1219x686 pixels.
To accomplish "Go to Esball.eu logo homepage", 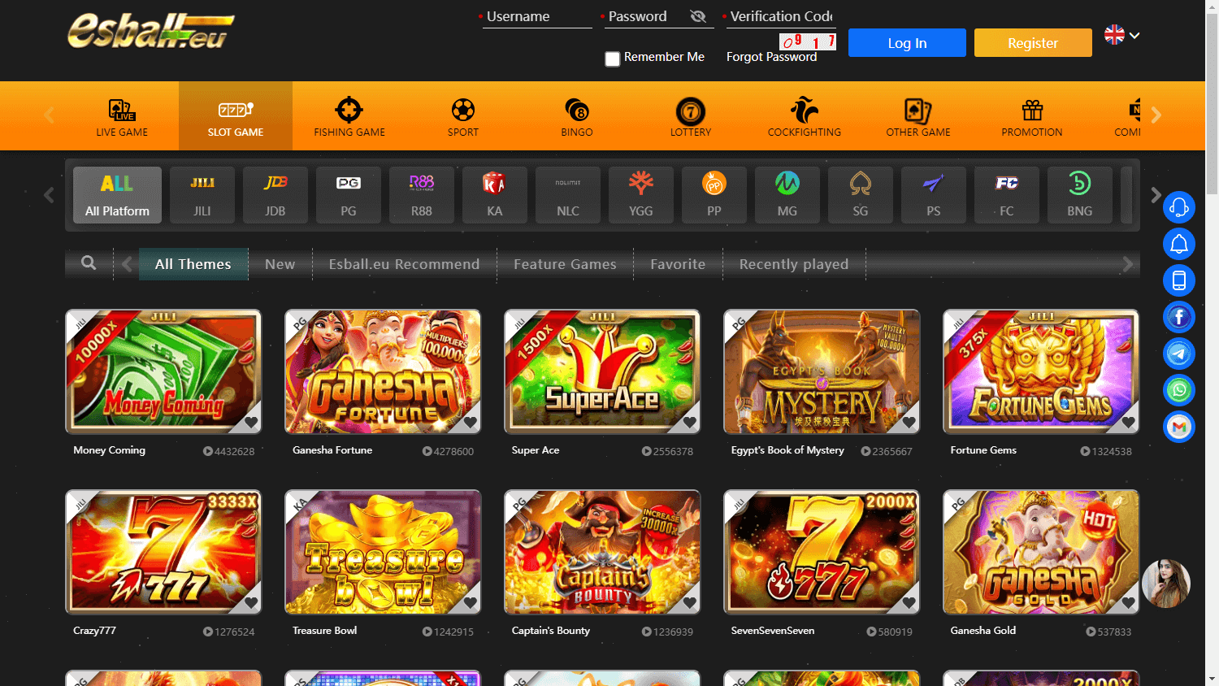I will pyautogui.click(x=151, y=31).
